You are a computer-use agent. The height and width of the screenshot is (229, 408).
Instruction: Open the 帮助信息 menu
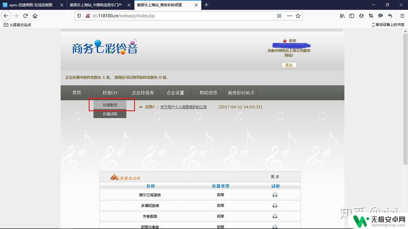point(208,93)
